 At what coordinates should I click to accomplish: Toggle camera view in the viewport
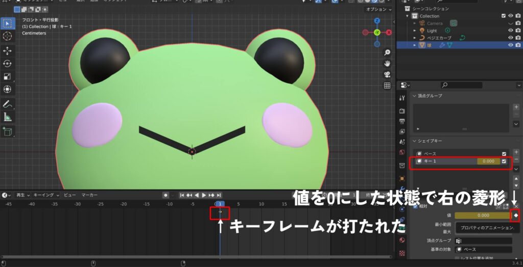pyautogui.click(x=387, y=74)
